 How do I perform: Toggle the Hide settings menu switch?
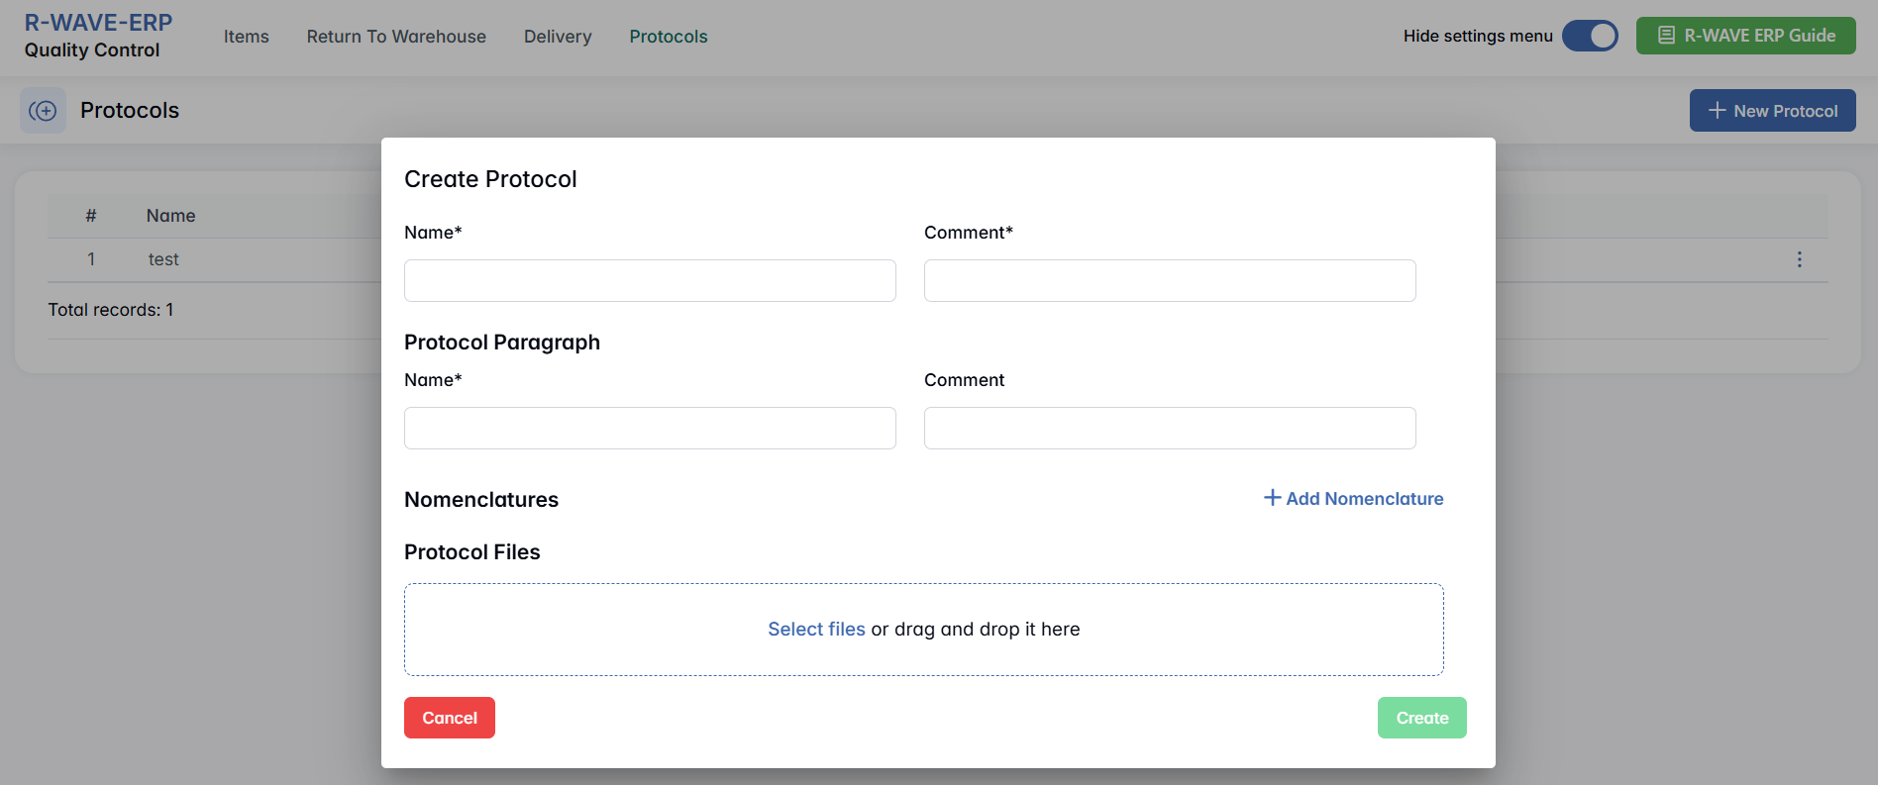click(1590, 36)
